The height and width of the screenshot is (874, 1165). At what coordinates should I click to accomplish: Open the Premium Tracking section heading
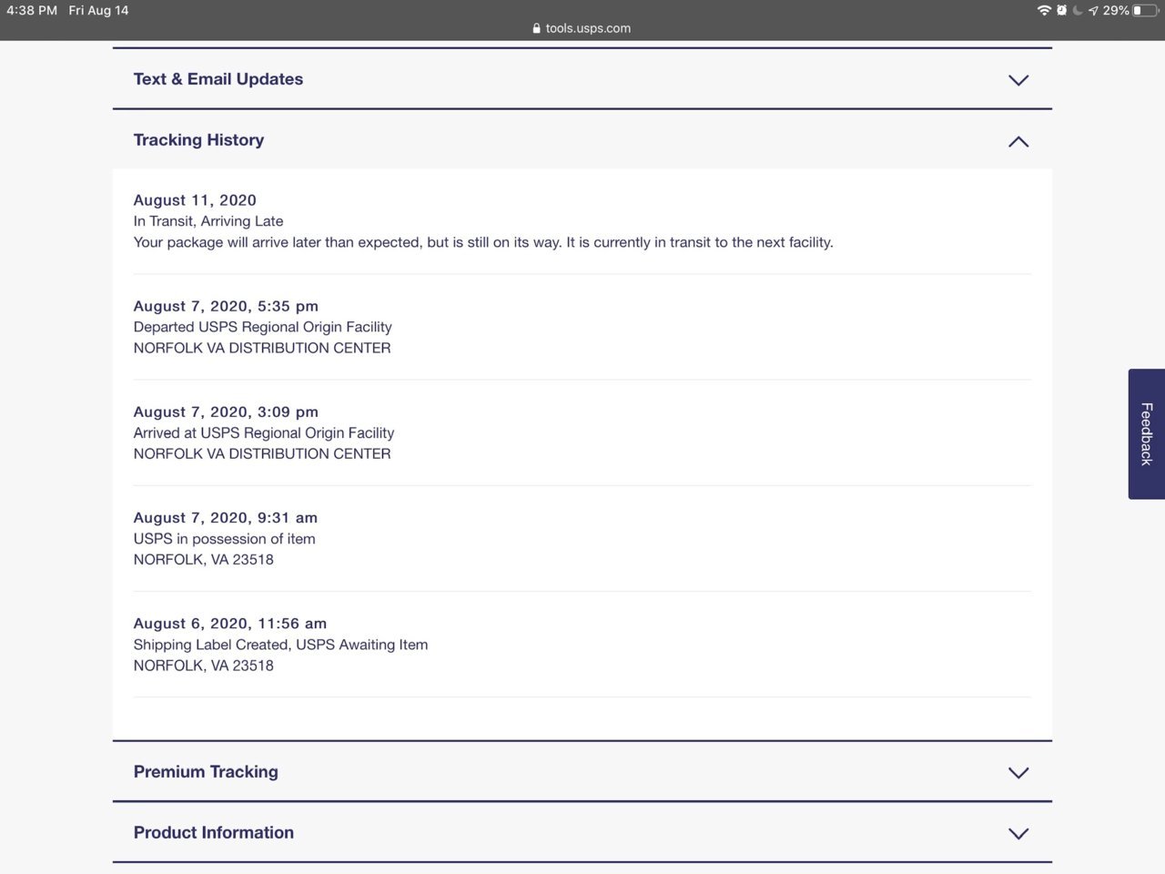[206, 772]
